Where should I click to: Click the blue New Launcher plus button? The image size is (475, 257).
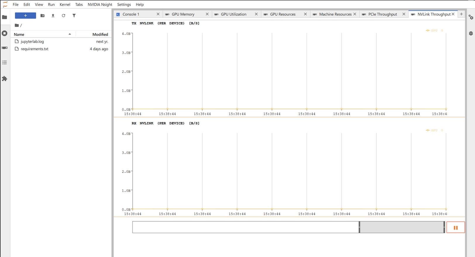click(x=25, y=15)
